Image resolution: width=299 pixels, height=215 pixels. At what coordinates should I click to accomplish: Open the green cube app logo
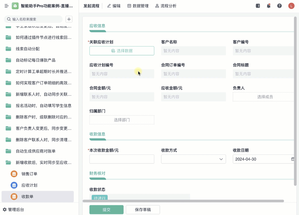click(15, 6)
